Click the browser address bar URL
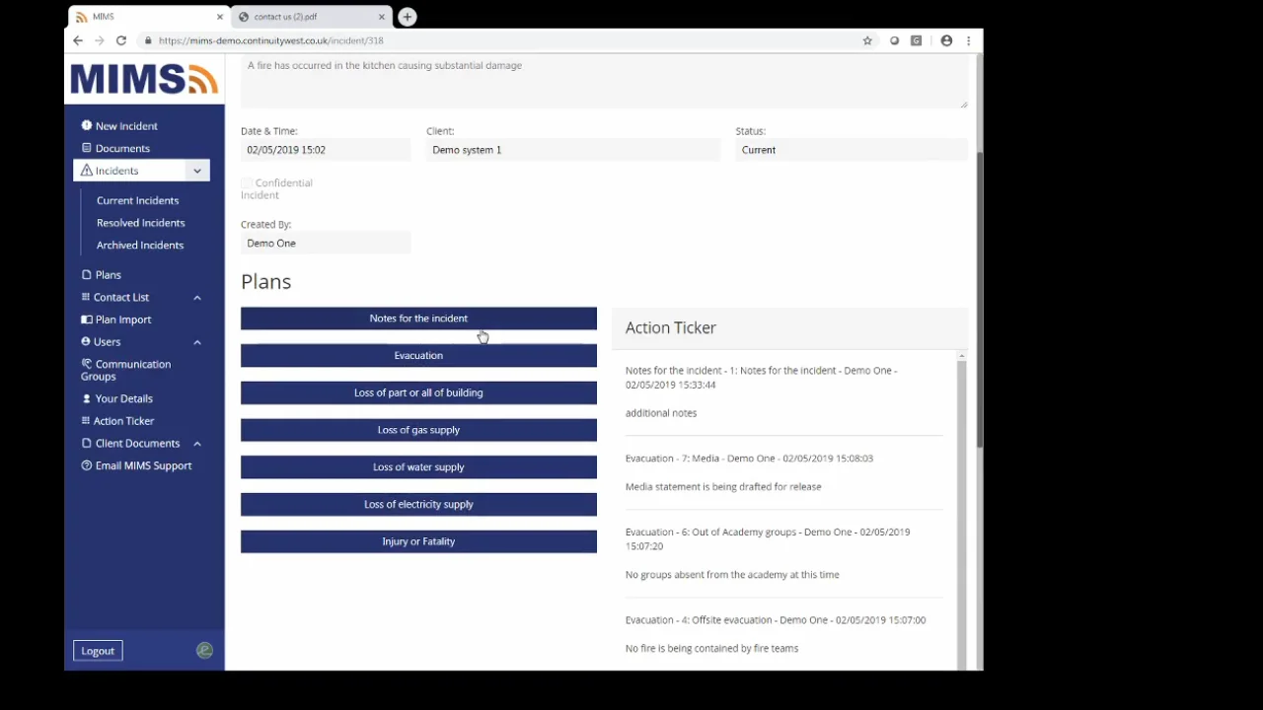 (271, 40)
